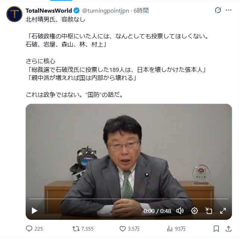Expand video to fullscreen
Screen dimensions: 239x238
(223, 211)
